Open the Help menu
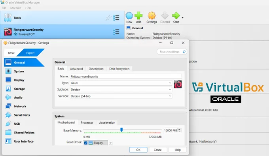Screen dimensions: 269x156 (x=28, y=8)
